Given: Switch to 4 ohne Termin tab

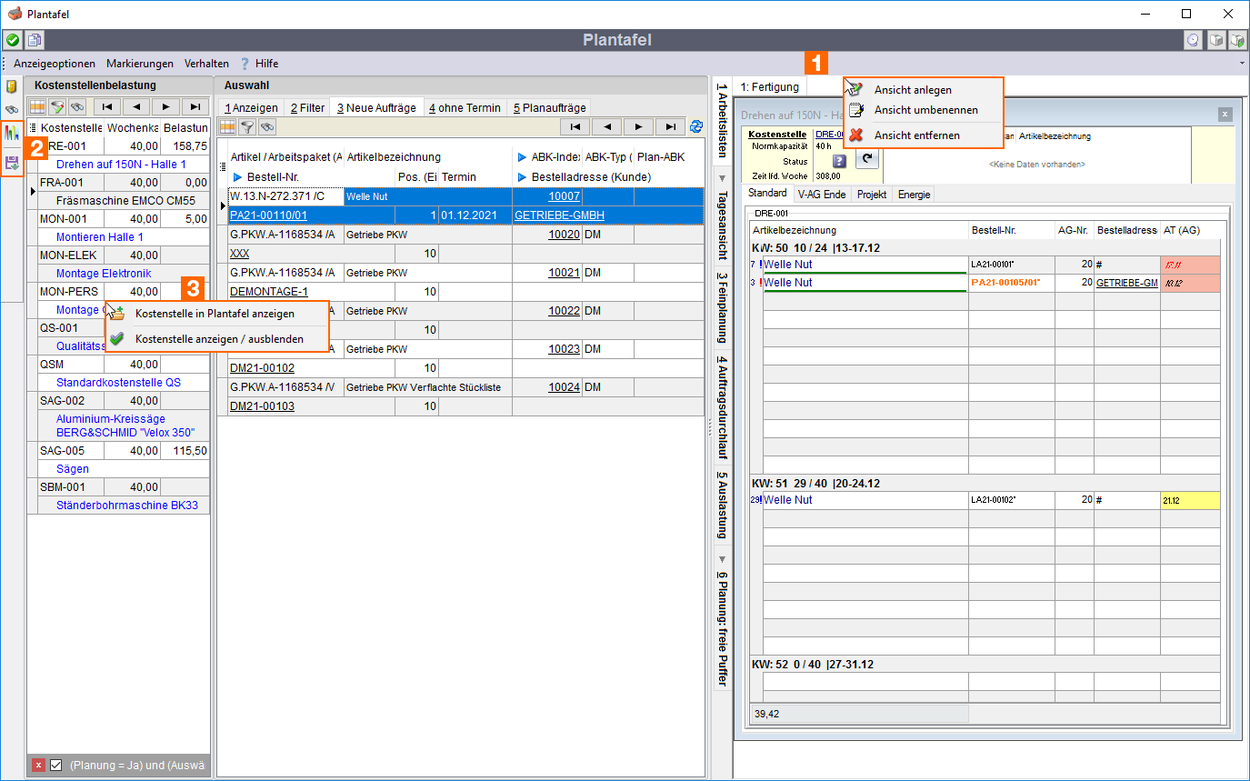Looking at the screenshot, I should [465, 107].
